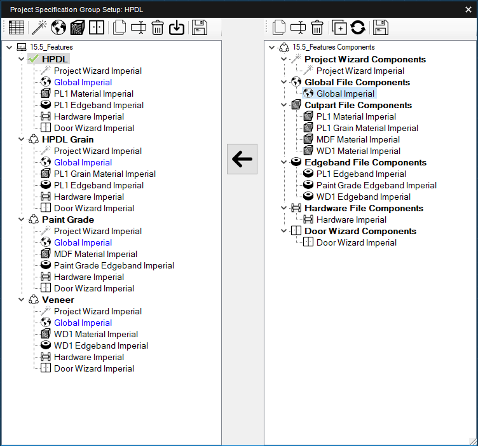The image size is (478, 446).
Task: Collapse Project Wizard Components node
Action: [283, 59]
